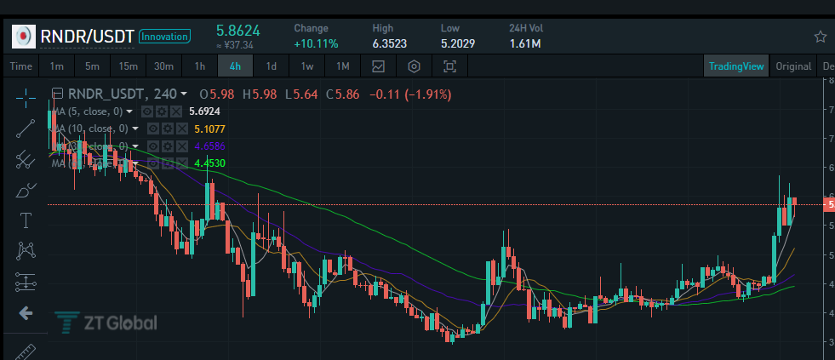Screen dimensions: 835x360
Task: Select the crosshair cursor tool
Action: (x=26, y=96)
